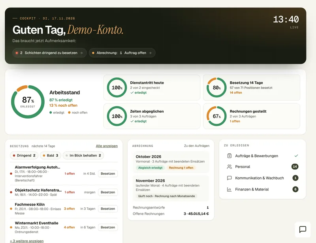Open the chat bubble icon button
This screenshot has height=243, width=316.
303,229
